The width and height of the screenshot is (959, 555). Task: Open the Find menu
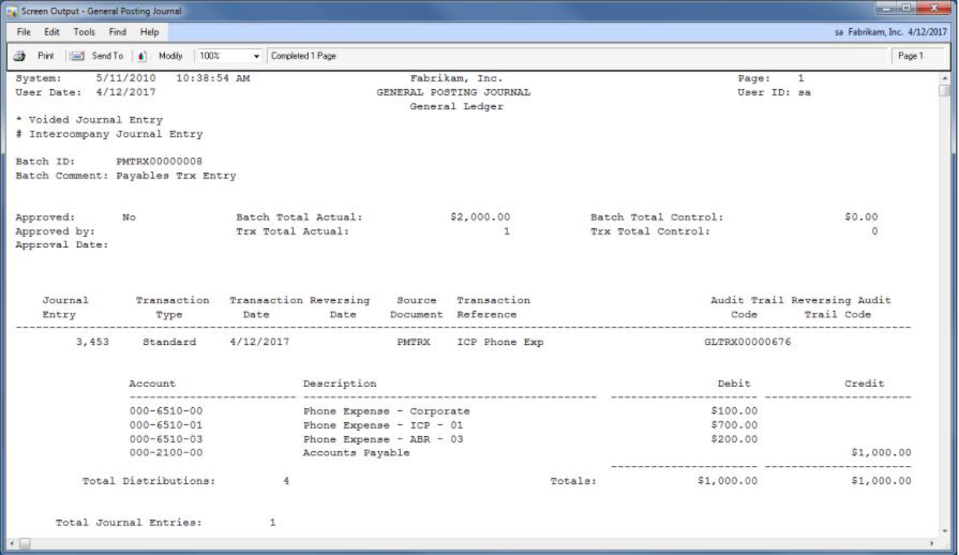coord(117,32)
